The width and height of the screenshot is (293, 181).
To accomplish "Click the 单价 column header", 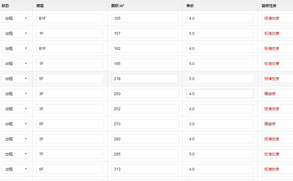I will point(190,6).
